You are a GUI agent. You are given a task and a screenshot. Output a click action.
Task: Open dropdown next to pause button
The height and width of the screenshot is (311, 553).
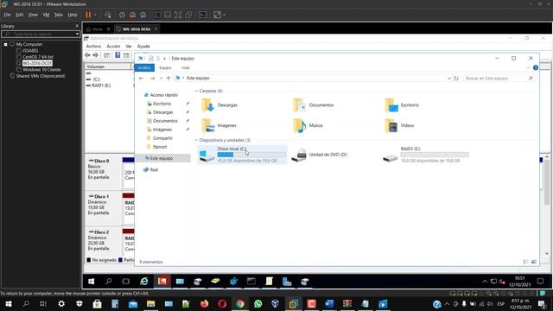(x=95, y=15)
